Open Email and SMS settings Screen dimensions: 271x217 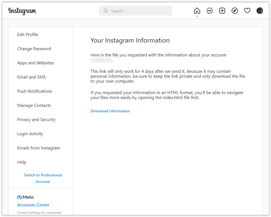pyautogui.click(x=31, y=77)
